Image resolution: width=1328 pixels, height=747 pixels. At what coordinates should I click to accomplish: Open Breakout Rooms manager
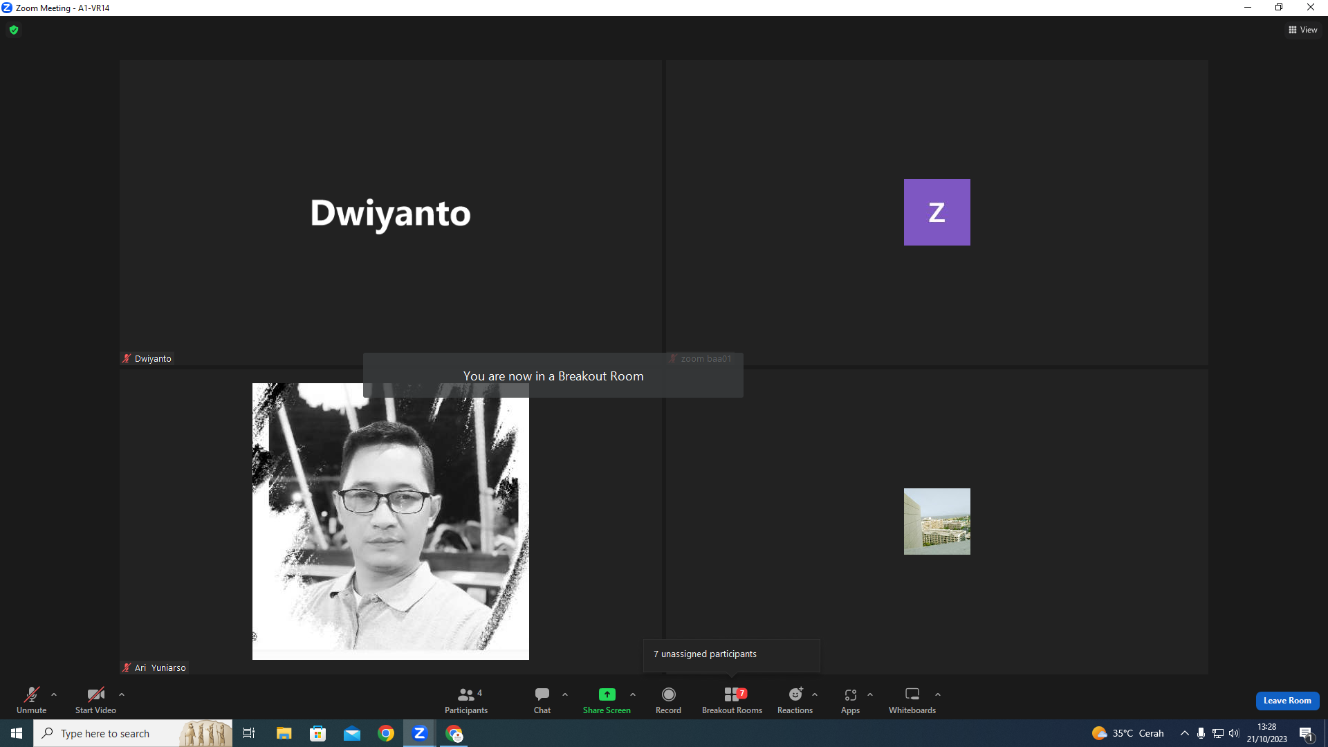tap(732, 700)
